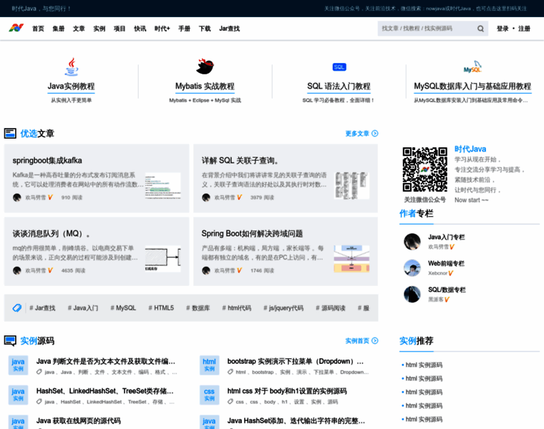The image size is (544, 429).
Task: Open Mybatis 实战教程 title link
Action: (x=205, y=86)
